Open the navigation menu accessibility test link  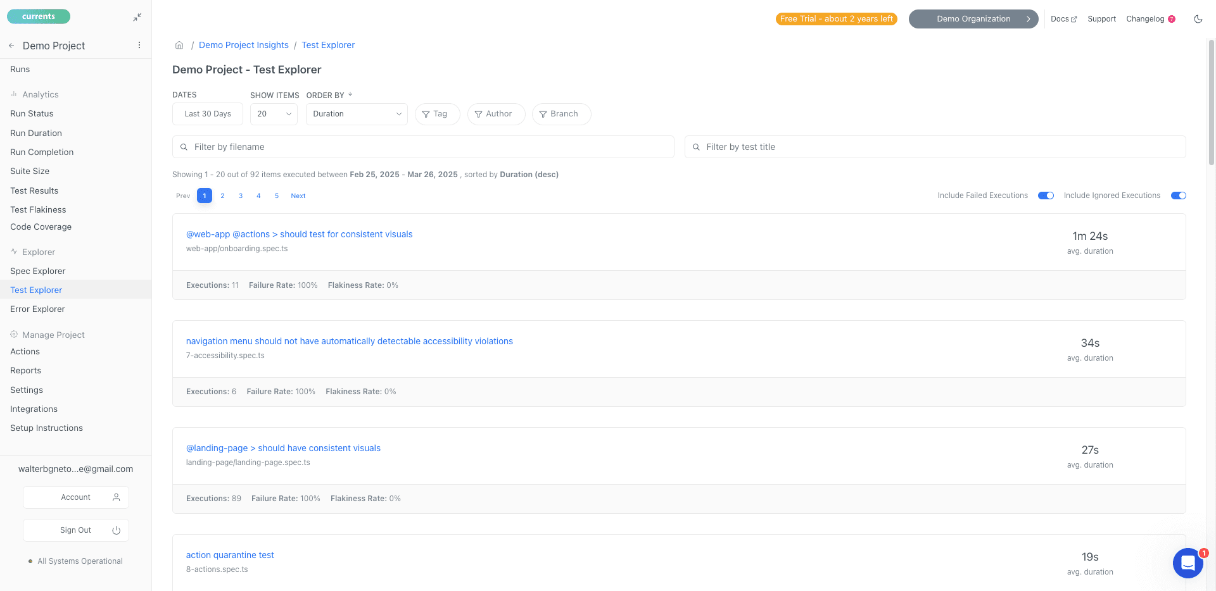coord(350,341)
